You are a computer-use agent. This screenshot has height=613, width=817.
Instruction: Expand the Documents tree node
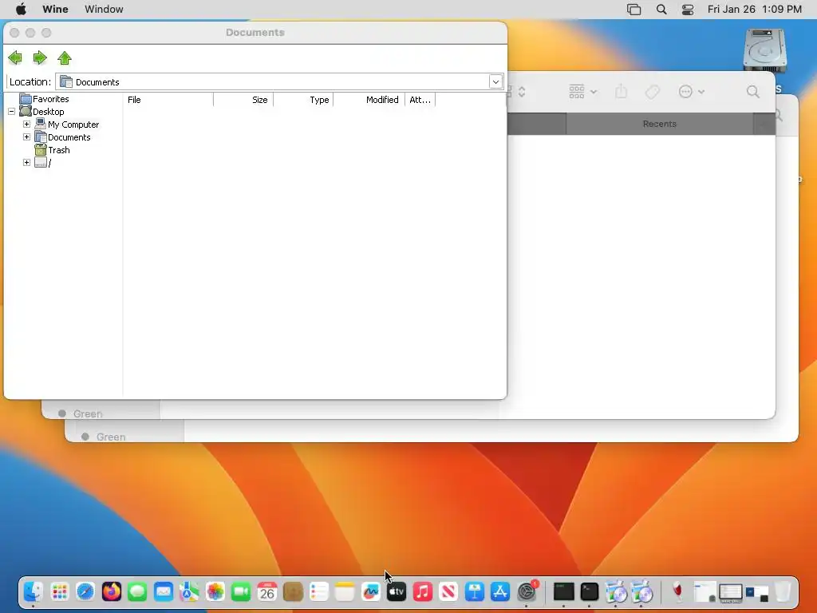(x=26, y=137)
